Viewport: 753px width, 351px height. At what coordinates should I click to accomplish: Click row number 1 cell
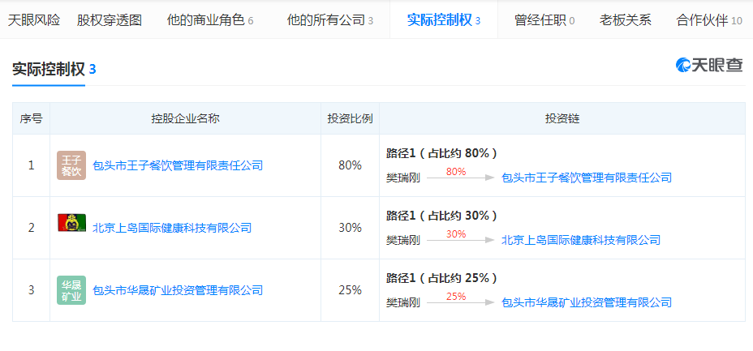click(31, 165)
